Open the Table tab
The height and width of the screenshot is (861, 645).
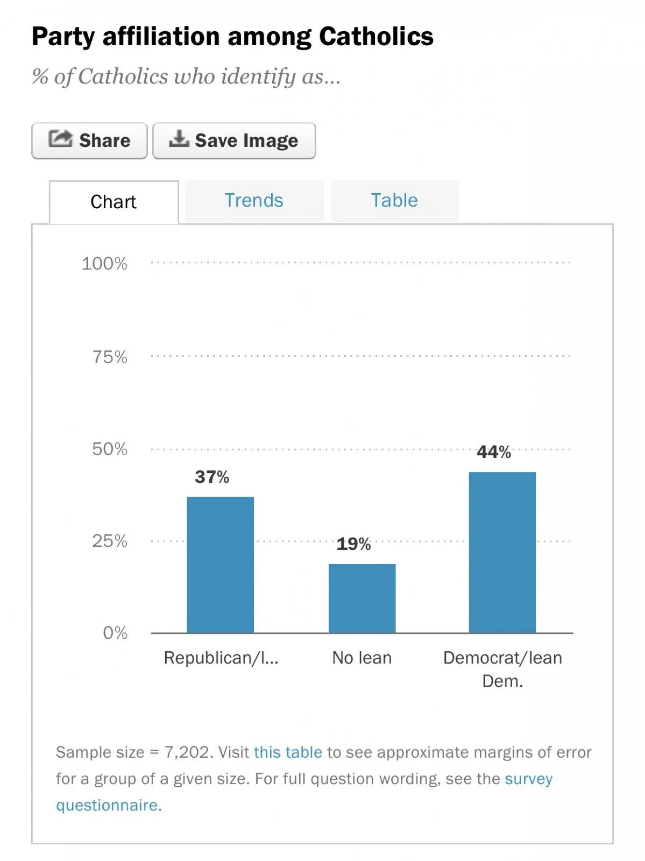click(394, 201)
